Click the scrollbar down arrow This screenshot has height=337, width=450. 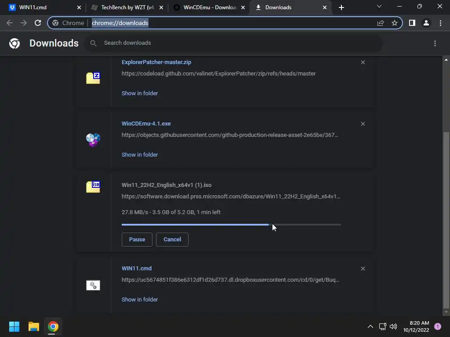[446, 312]
